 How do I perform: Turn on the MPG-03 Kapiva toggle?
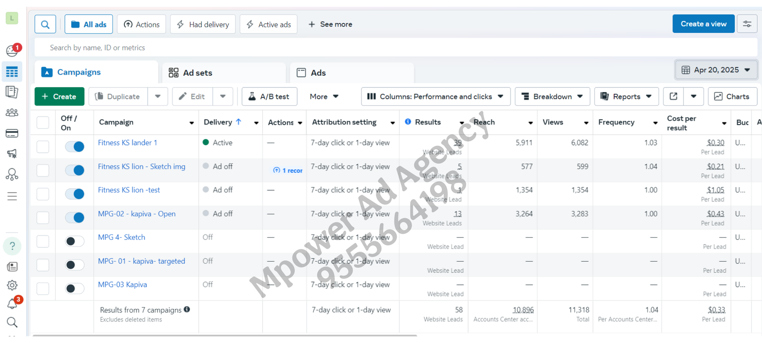(x=75, y=288)
